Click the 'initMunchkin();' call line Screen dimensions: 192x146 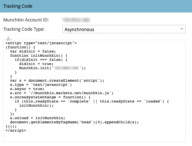36,105
